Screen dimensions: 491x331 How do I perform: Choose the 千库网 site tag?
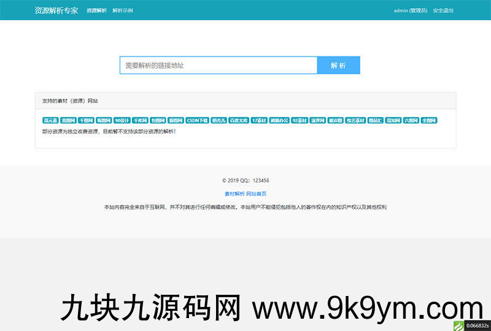click(x=141, y=120)
